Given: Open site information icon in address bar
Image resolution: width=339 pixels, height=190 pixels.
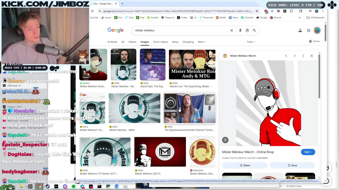Looking at the screenshot, I should click(100, 11).
